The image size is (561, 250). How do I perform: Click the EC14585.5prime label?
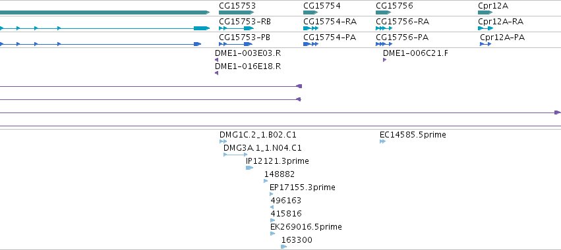(413, 135)
